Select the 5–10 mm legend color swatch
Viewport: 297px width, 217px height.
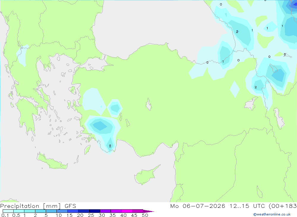[51, 211]
